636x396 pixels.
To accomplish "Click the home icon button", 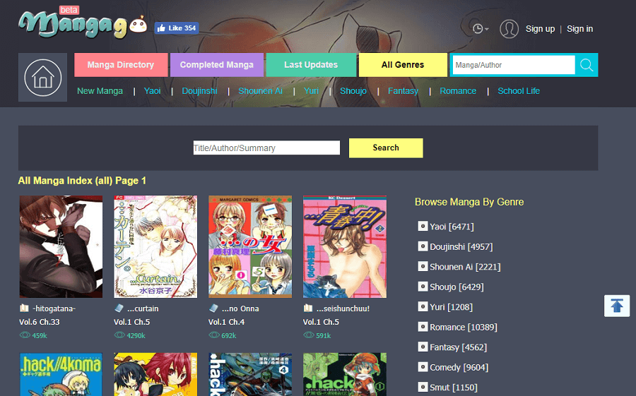I will [42, 78].
